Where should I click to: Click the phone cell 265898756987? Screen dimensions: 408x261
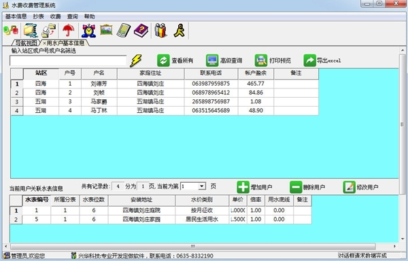click(211, 102)
